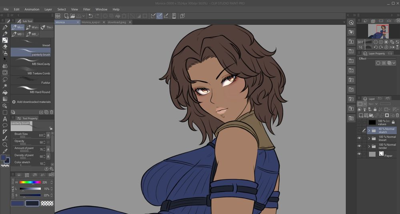Show the sketch layer folder
Image resolution: width=400 pixels, height=214 pixels.
point(359,130)
